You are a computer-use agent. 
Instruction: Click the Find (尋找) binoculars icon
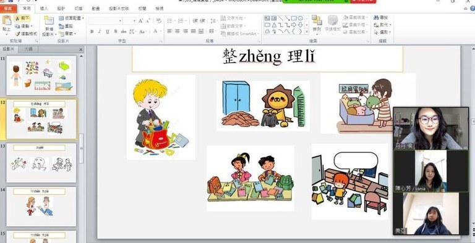[x=376, y=17]
